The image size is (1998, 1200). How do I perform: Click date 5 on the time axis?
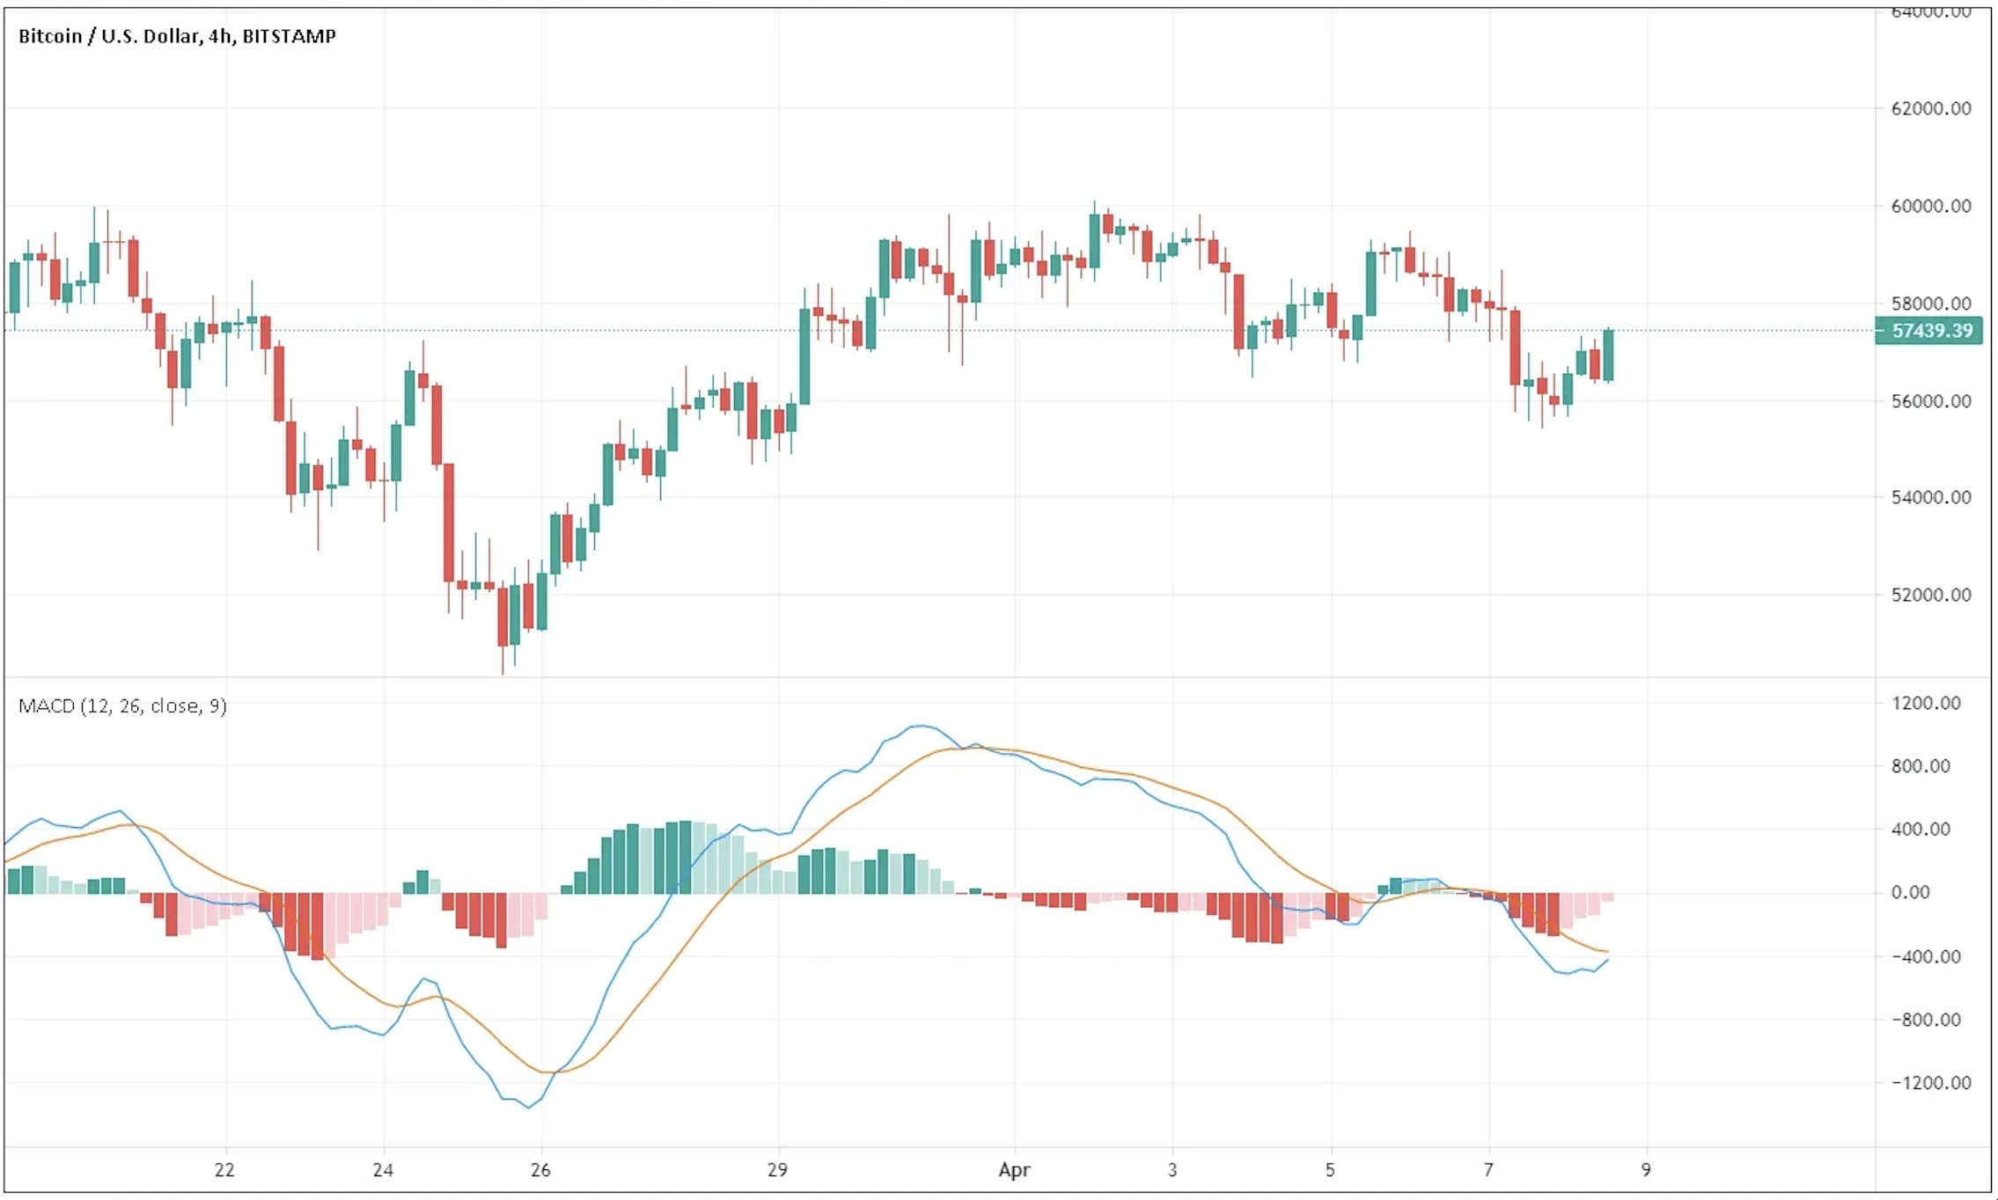1330,1170
